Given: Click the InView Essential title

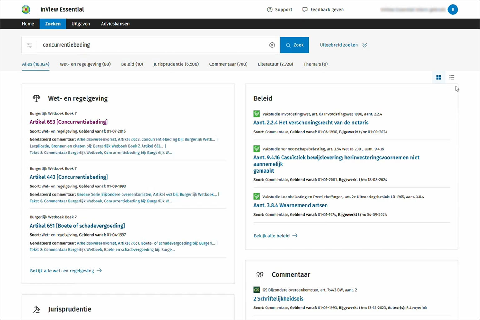Looking at the screenshot, I should click(62, 9).
